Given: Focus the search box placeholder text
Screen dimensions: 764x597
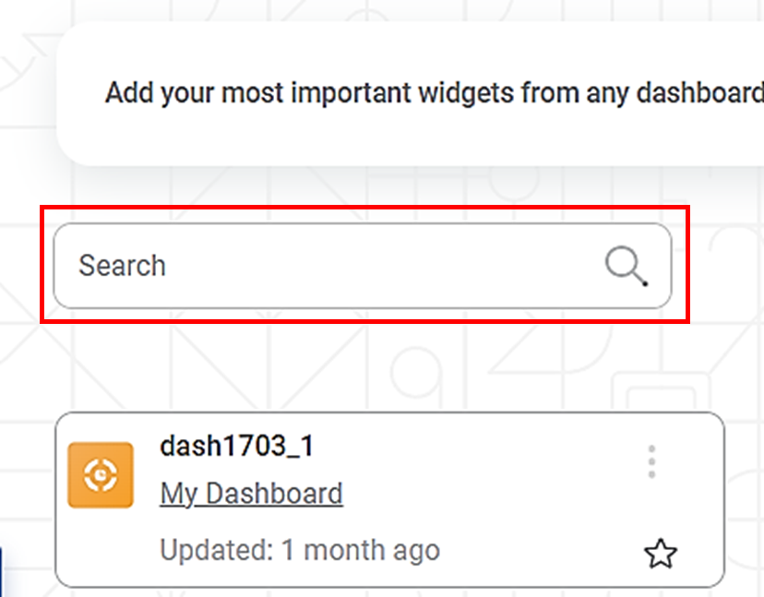Looking at the screenshot, I should coord(123,266).
